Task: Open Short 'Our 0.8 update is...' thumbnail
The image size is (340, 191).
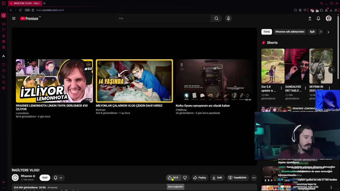Action: click(273, 66)
